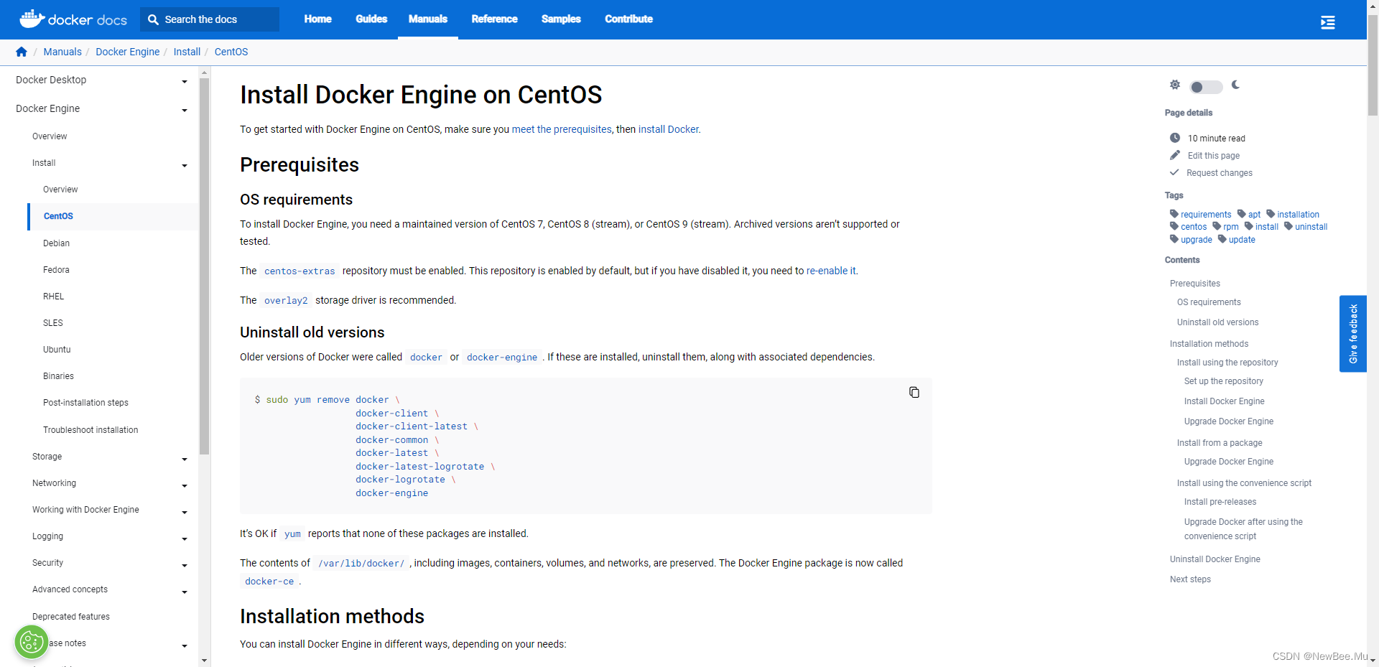Image resolution: width=1379 pixels, height=667 pixels.
Task: Select RHEL in the sidebar
Action: coord(53,297)
